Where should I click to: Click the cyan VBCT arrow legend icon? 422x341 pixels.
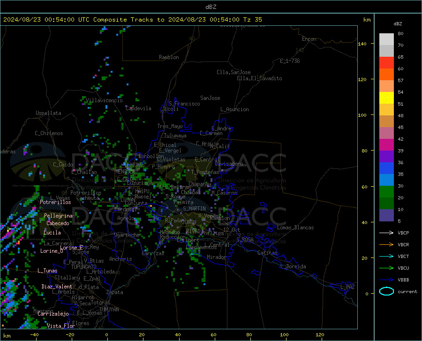pos(386,256)
